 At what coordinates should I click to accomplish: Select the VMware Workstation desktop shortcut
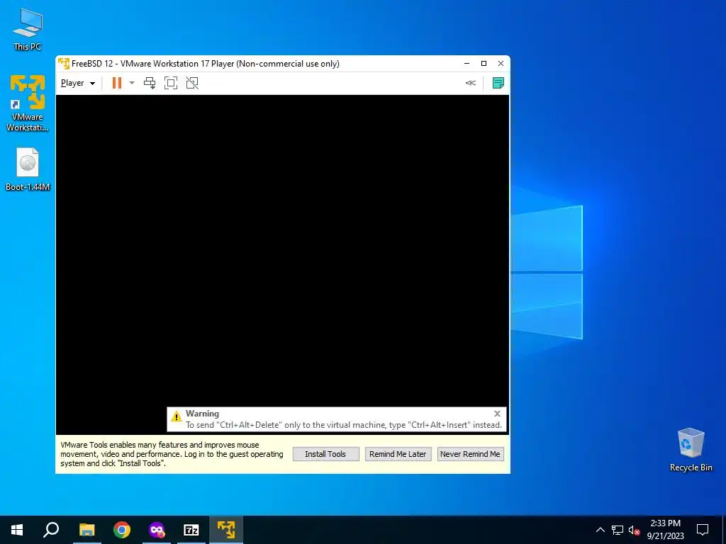[28, 103]
